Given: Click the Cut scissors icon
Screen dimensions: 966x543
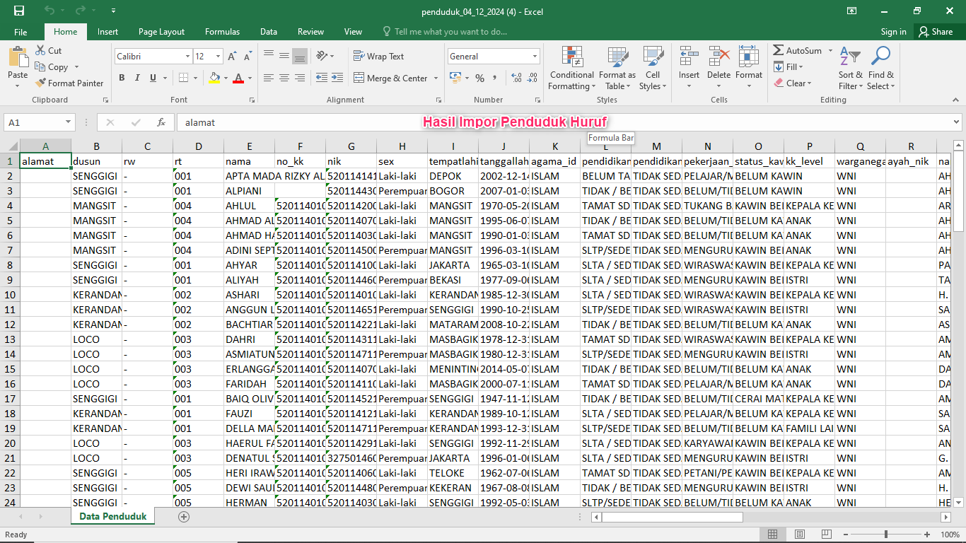Looking at the screenshot, I should pyautogui.click(x=40, y=50).
